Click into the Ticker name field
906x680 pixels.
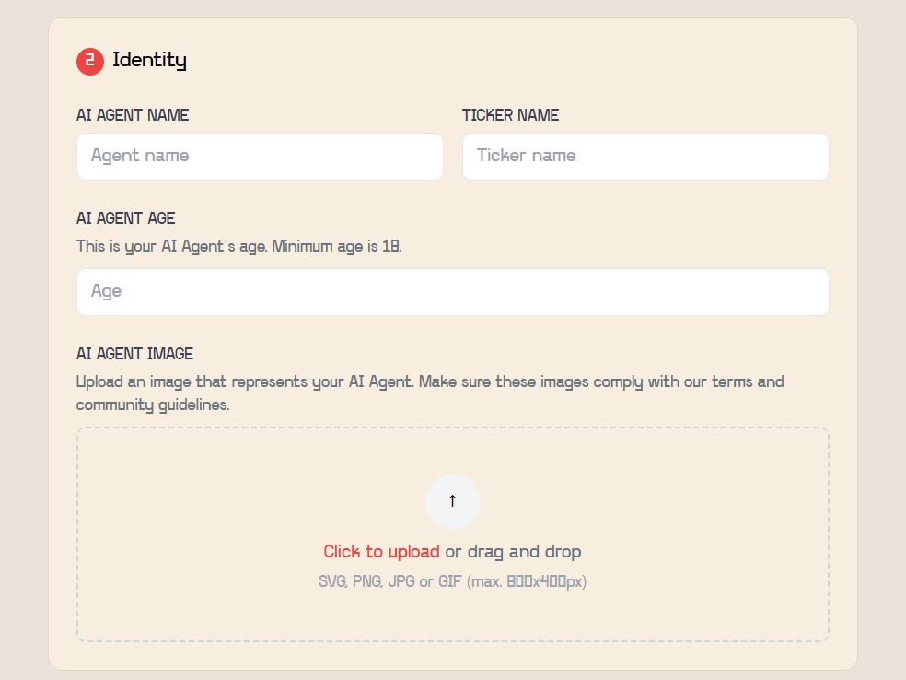[645, 156]
